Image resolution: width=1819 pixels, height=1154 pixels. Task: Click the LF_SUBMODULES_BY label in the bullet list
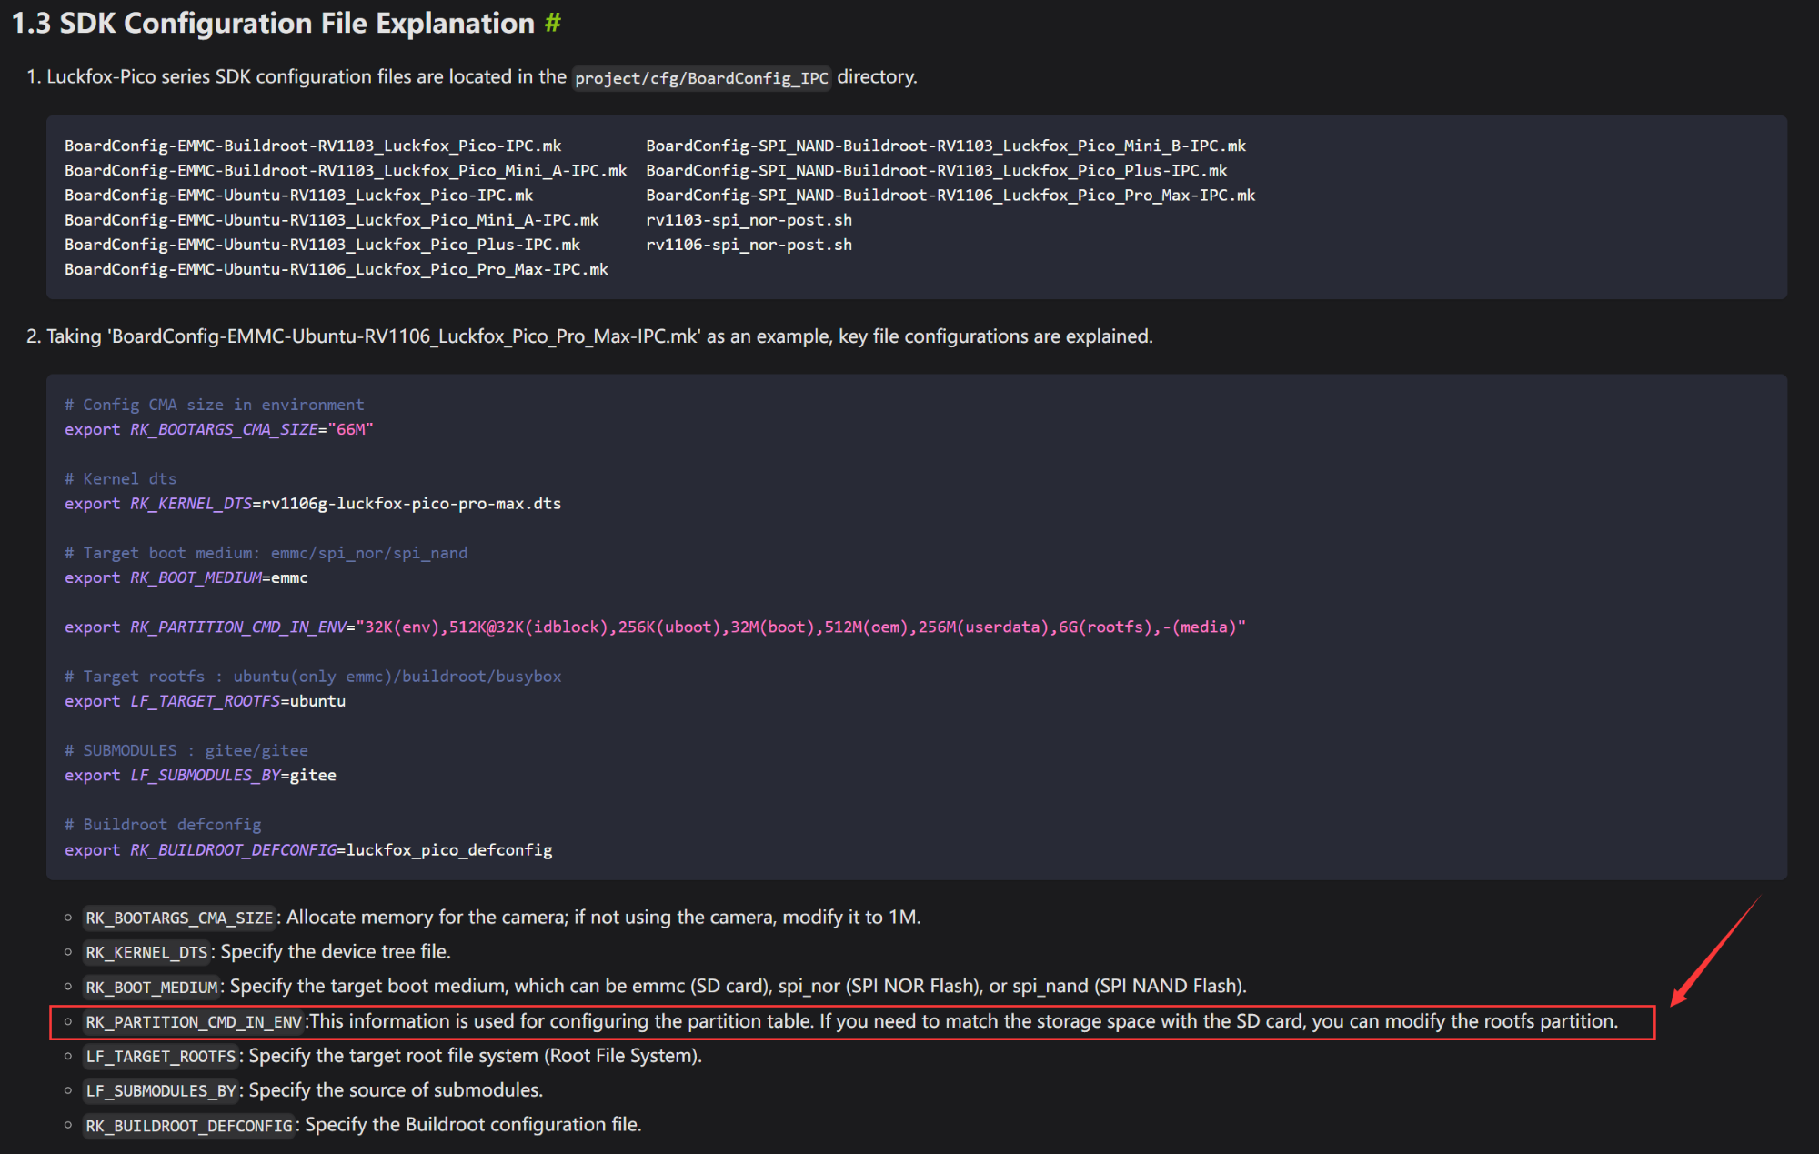(161, 1091)
